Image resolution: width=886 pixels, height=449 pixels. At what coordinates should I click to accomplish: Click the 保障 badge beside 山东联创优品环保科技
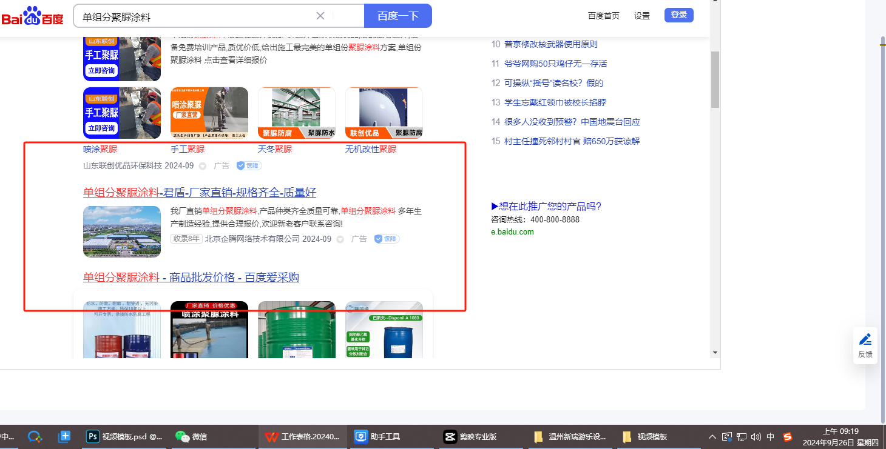249,165
